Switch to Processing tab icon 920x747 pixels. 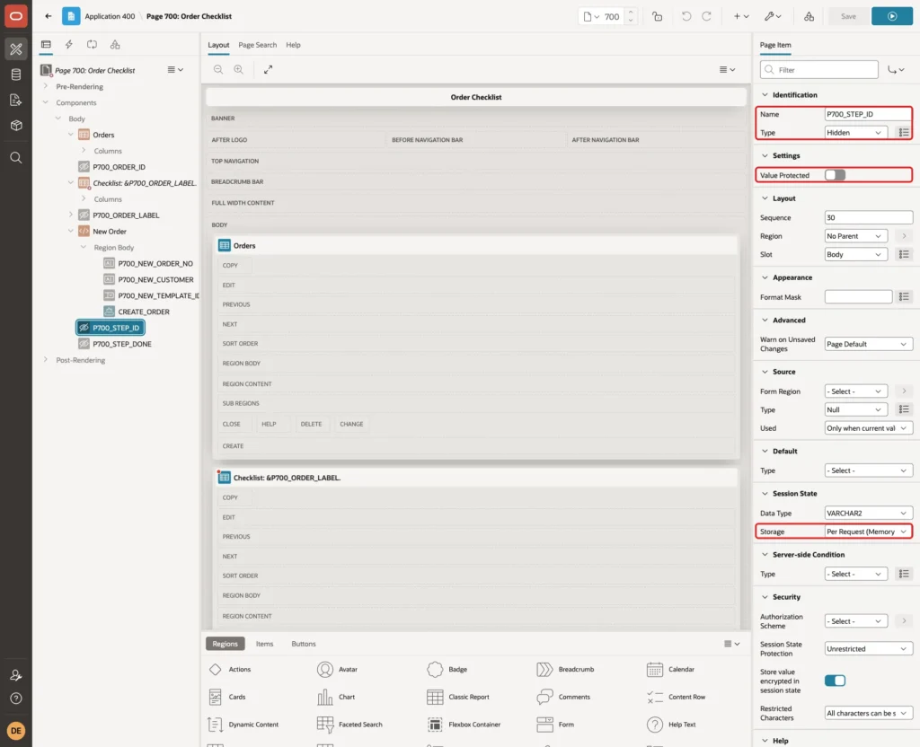93,45
